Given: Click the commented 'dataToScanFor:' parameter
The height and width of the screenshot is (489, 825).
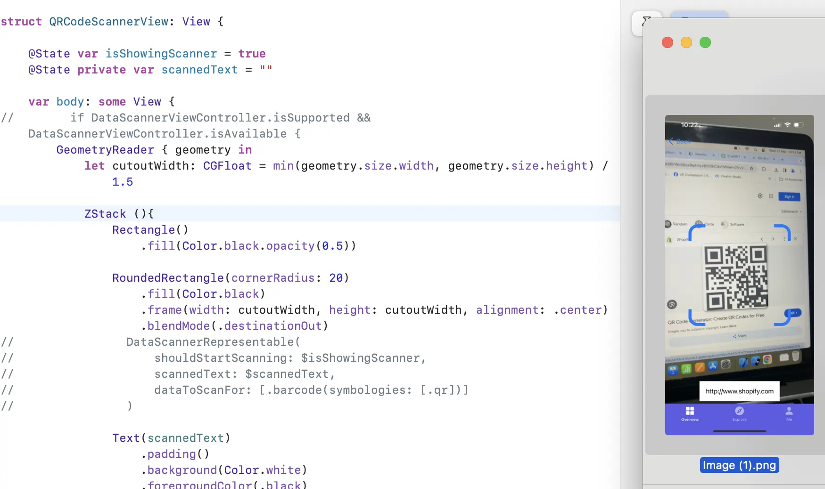Looking at the screenshot, I should click(x=203, y=390).
